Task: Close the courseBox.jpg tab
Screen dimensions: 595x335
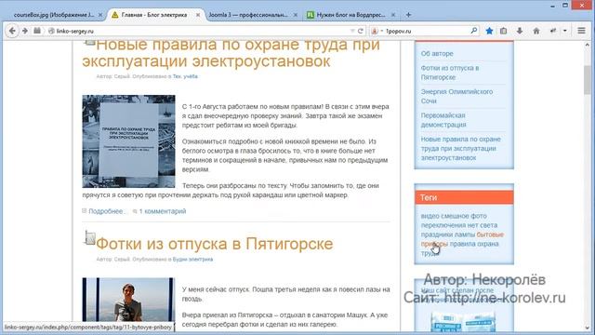Action: pos(100,15)
